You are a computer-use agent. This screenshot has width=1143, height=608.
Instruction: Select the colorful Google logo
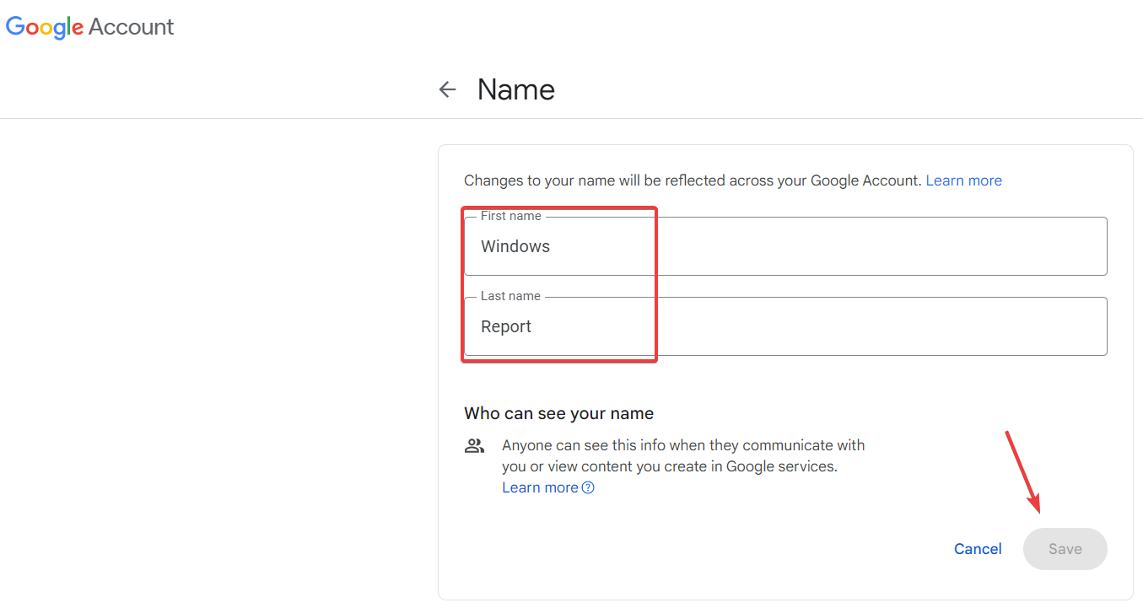44,27
